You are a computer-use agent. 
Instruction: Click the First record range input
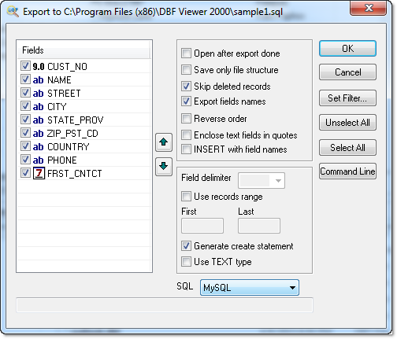[202, 226]
